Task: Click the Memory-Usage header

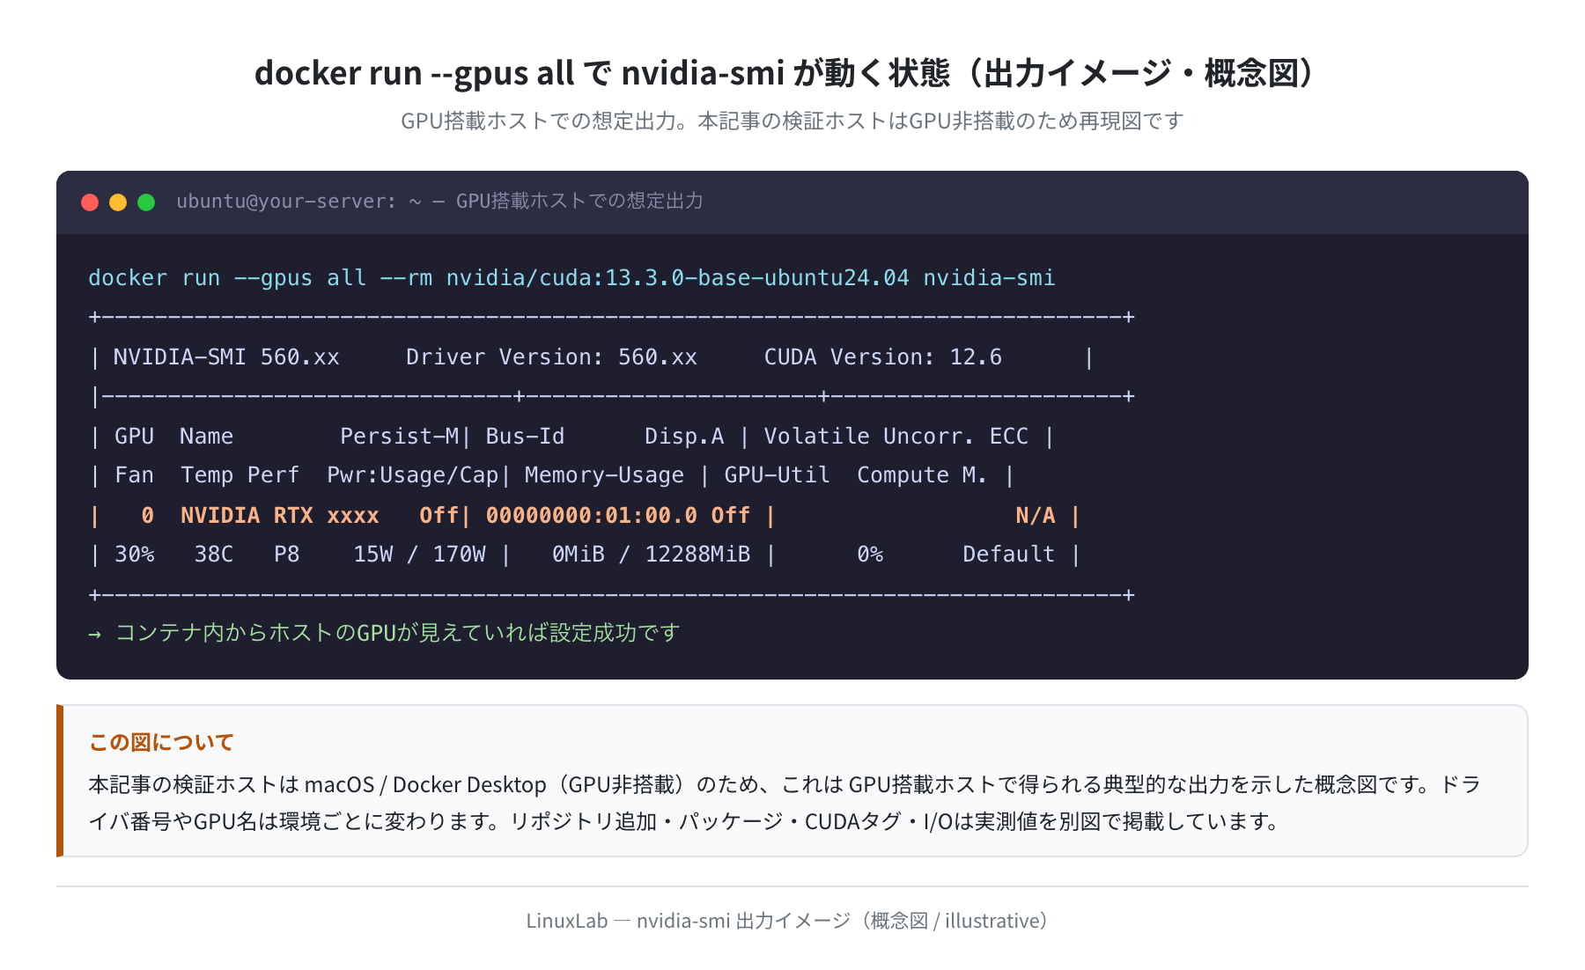Action: point(604,475)
